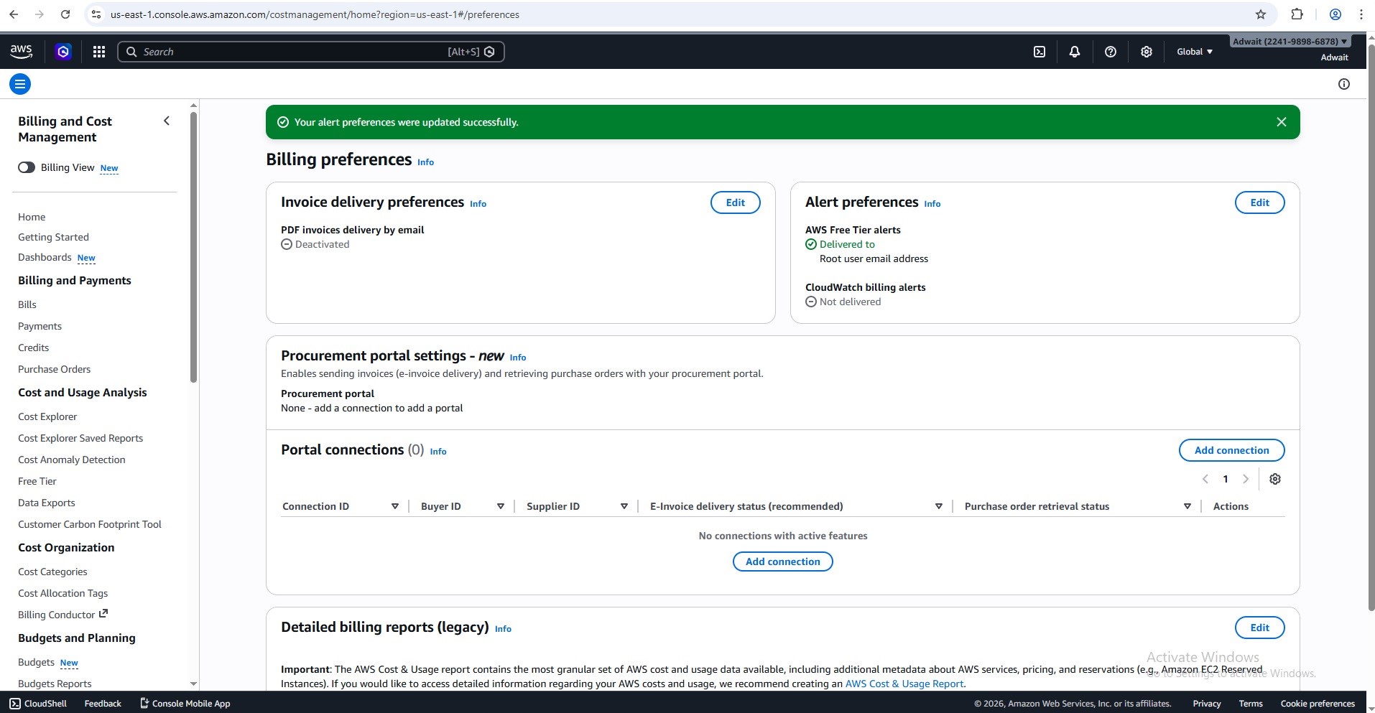Open the notifications bell

pyautogui.click(x=1074, y=52)
